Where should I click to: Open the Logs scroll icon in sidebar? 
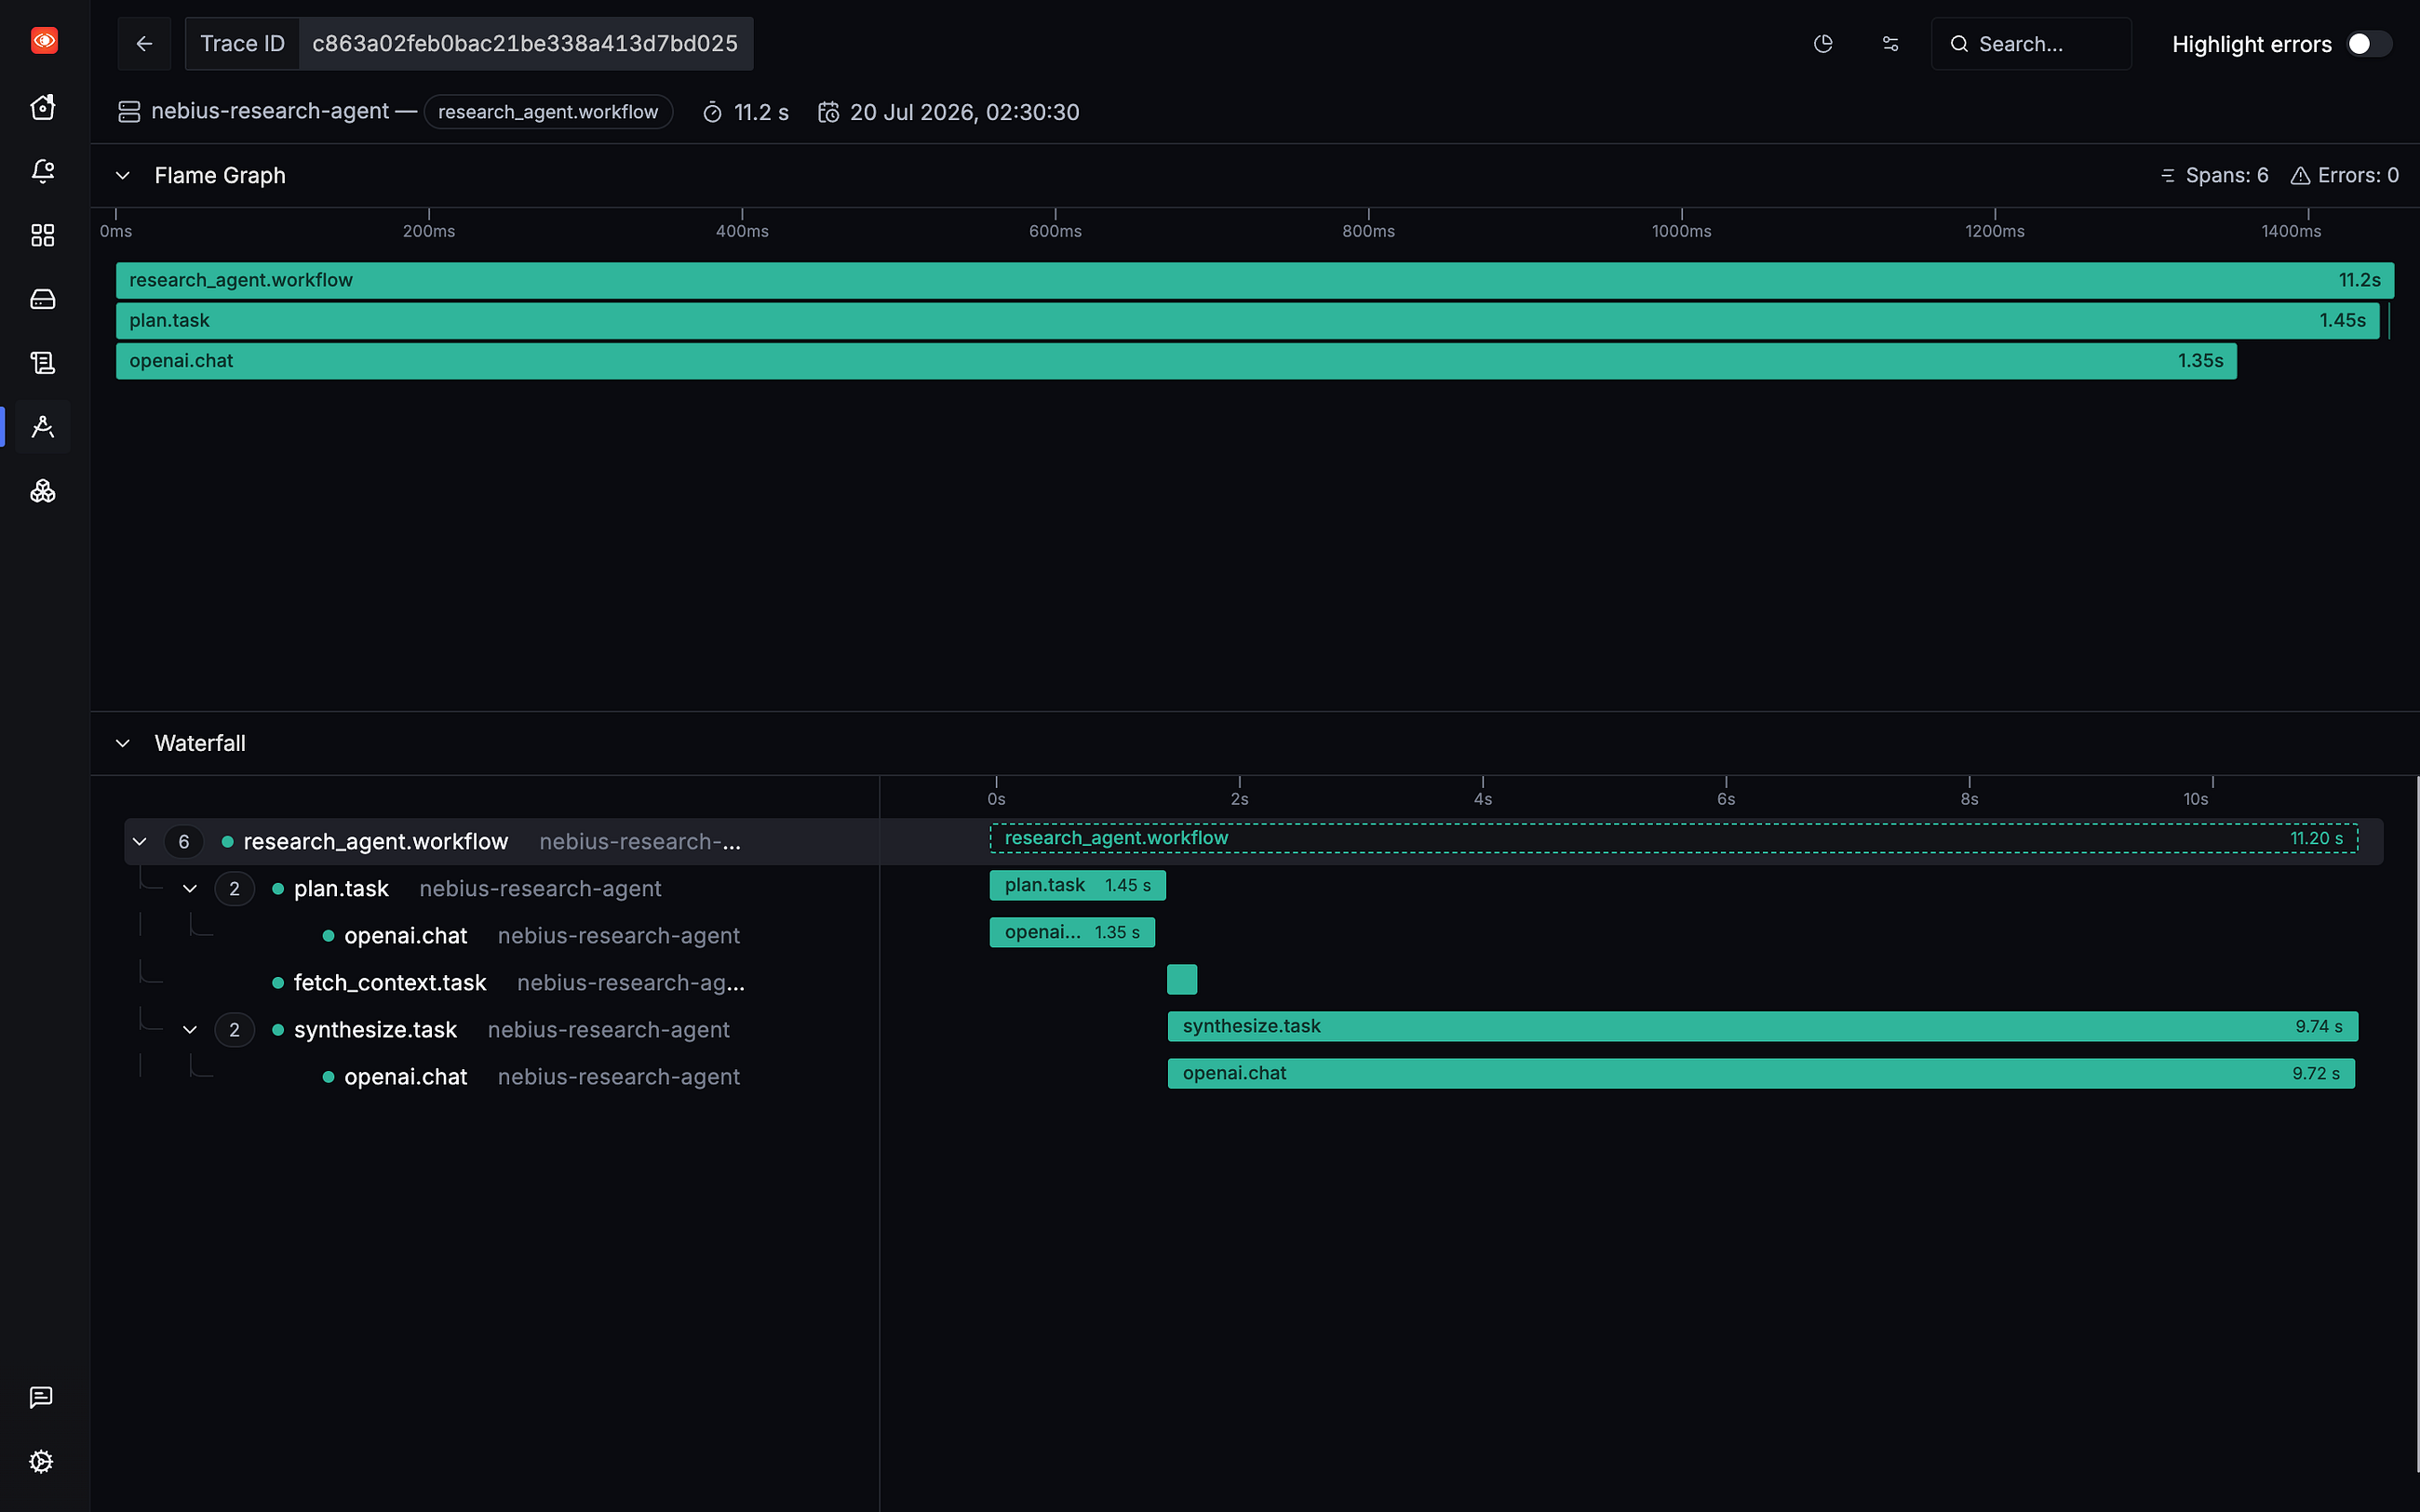tap(43, 363)
